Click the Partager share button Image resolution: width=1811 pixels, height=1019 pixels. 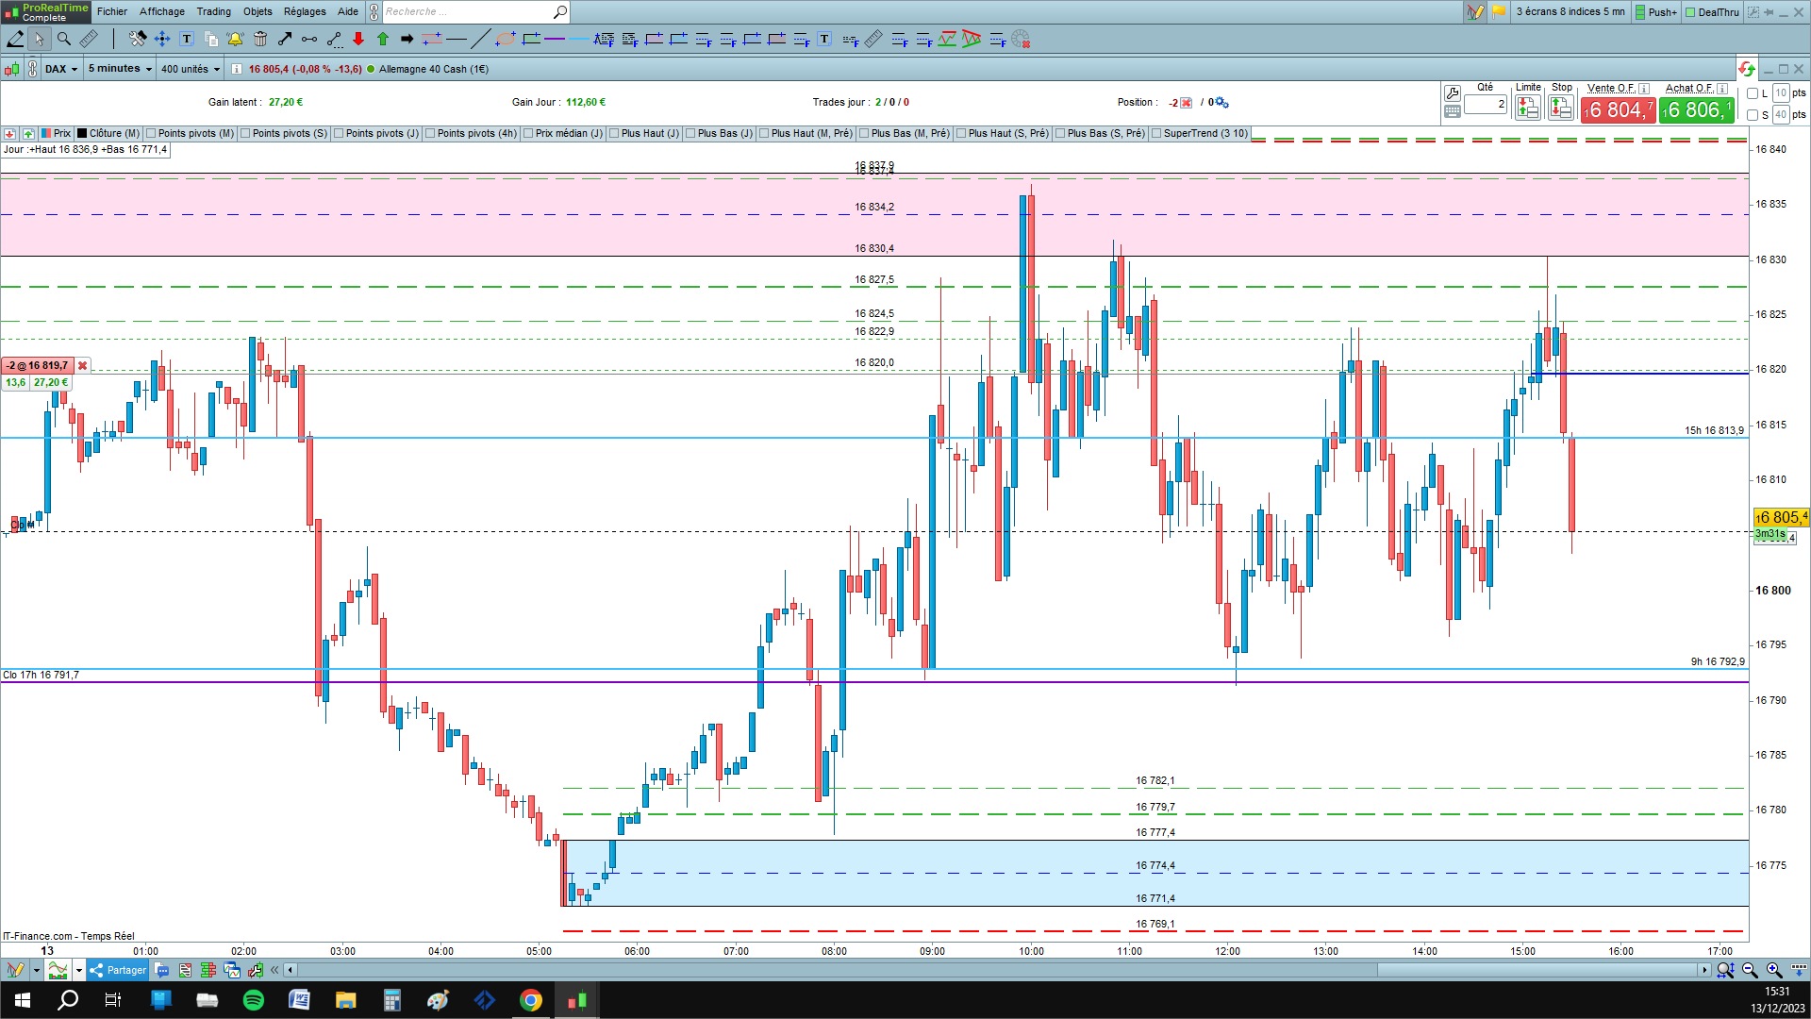(x=119, y=970)
